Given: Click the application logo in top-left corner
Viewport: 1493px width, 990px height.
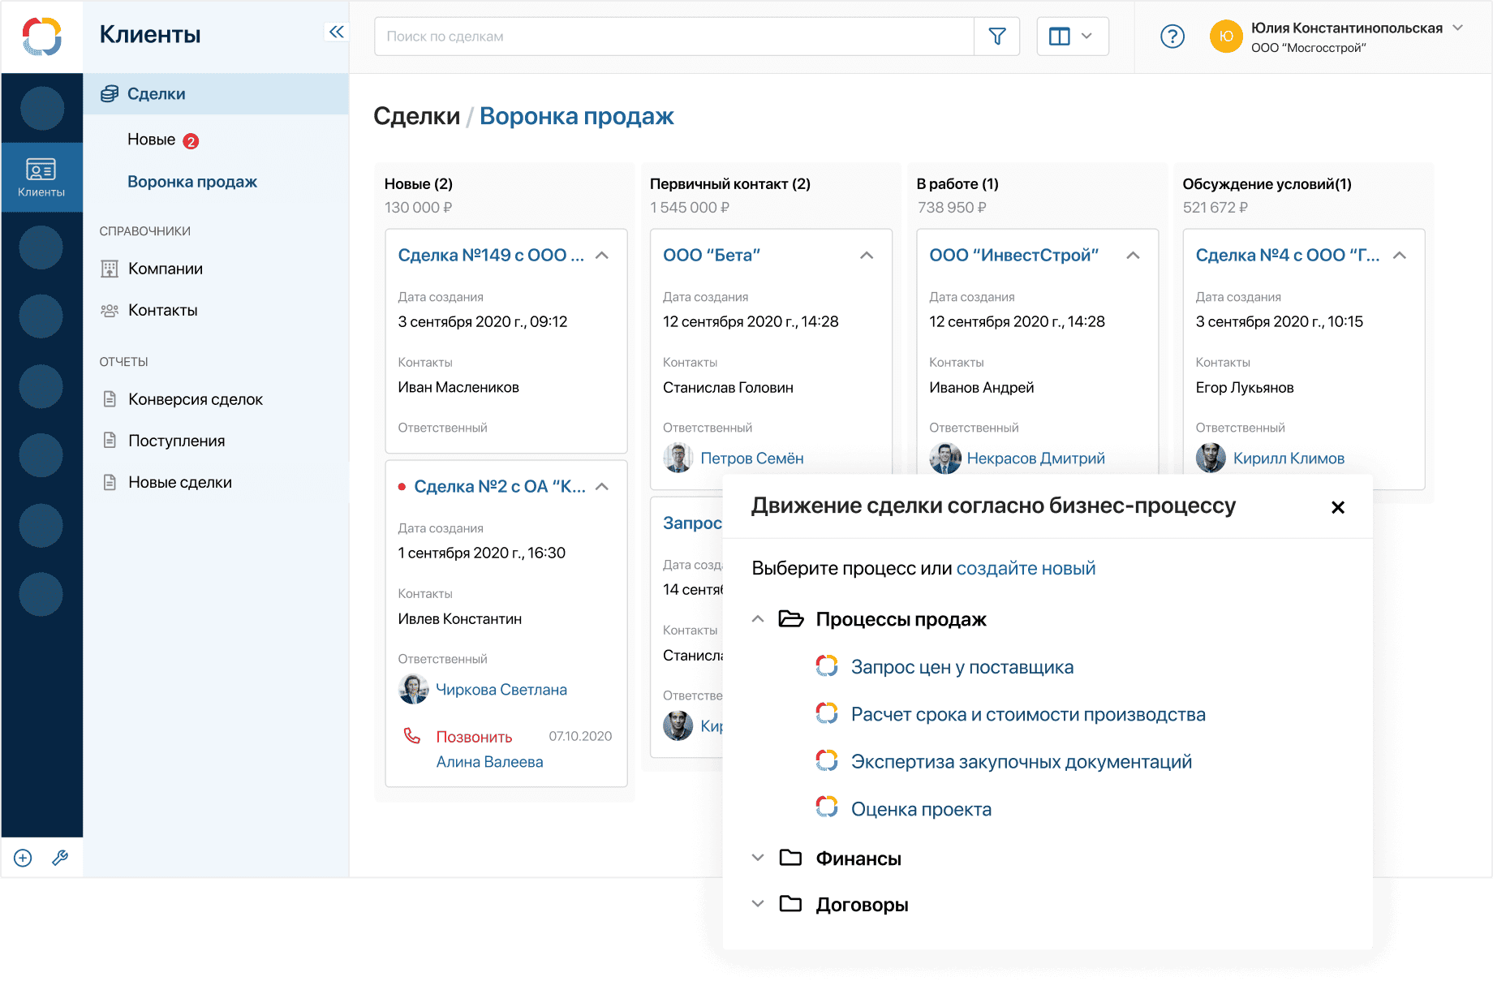Looking at the screenshot, I should point(41,36).
